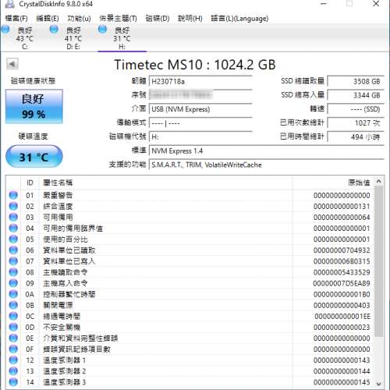Screen dimensions: 390x390
Task: Open the 語言(L)(Language) menu
Action: tap(239, 18)
